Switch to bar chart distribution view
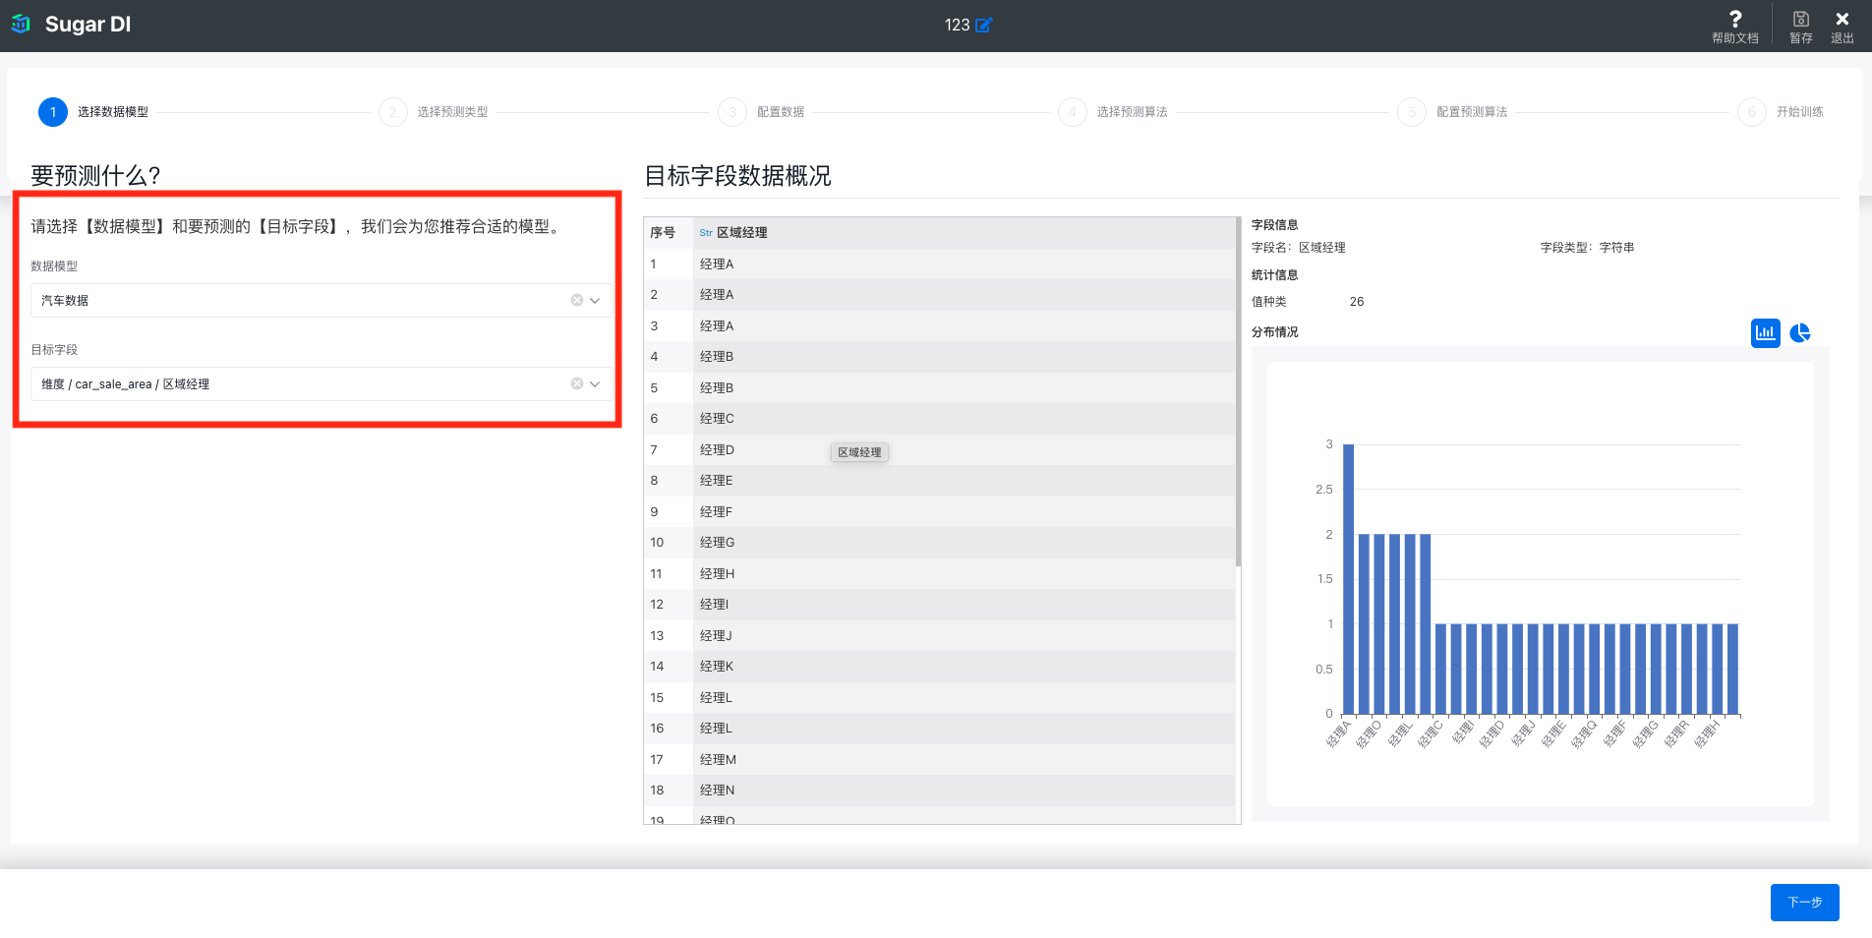Viewport: 1872px width, 938px height. point(1766,332)
